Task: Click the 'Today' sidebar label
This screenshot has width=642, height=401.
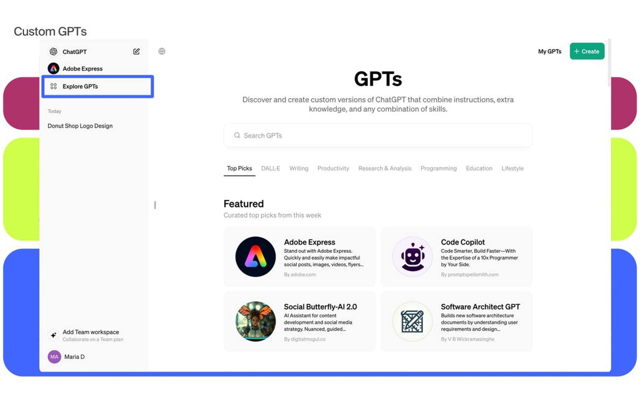Action: coord(54,111)
